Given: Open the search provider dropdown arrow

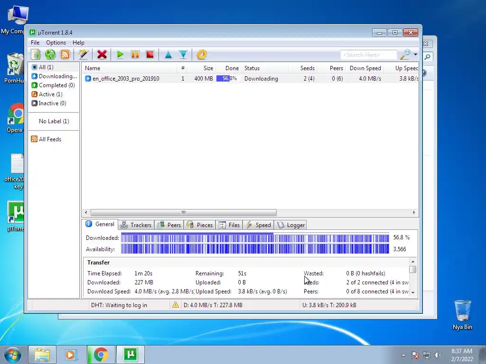Looking at the screenshot, I should point(415,55).
